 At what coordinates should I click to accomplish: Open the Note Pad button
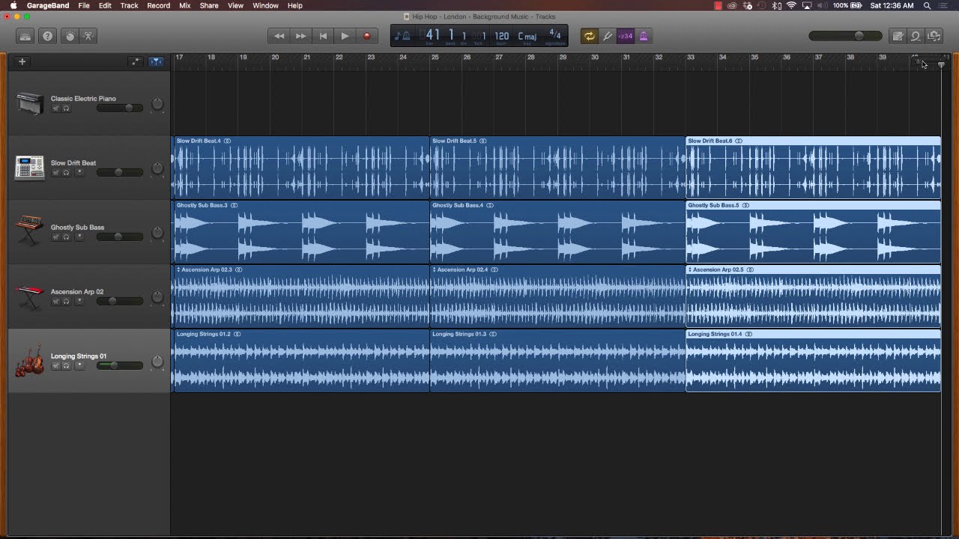[x=898, y=36]
